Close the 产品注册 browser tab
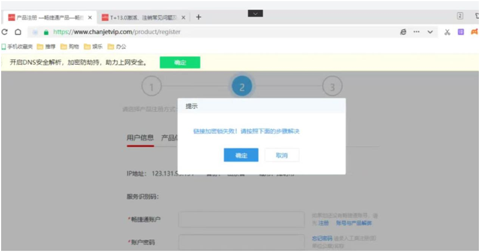 (x=90, y=18)
